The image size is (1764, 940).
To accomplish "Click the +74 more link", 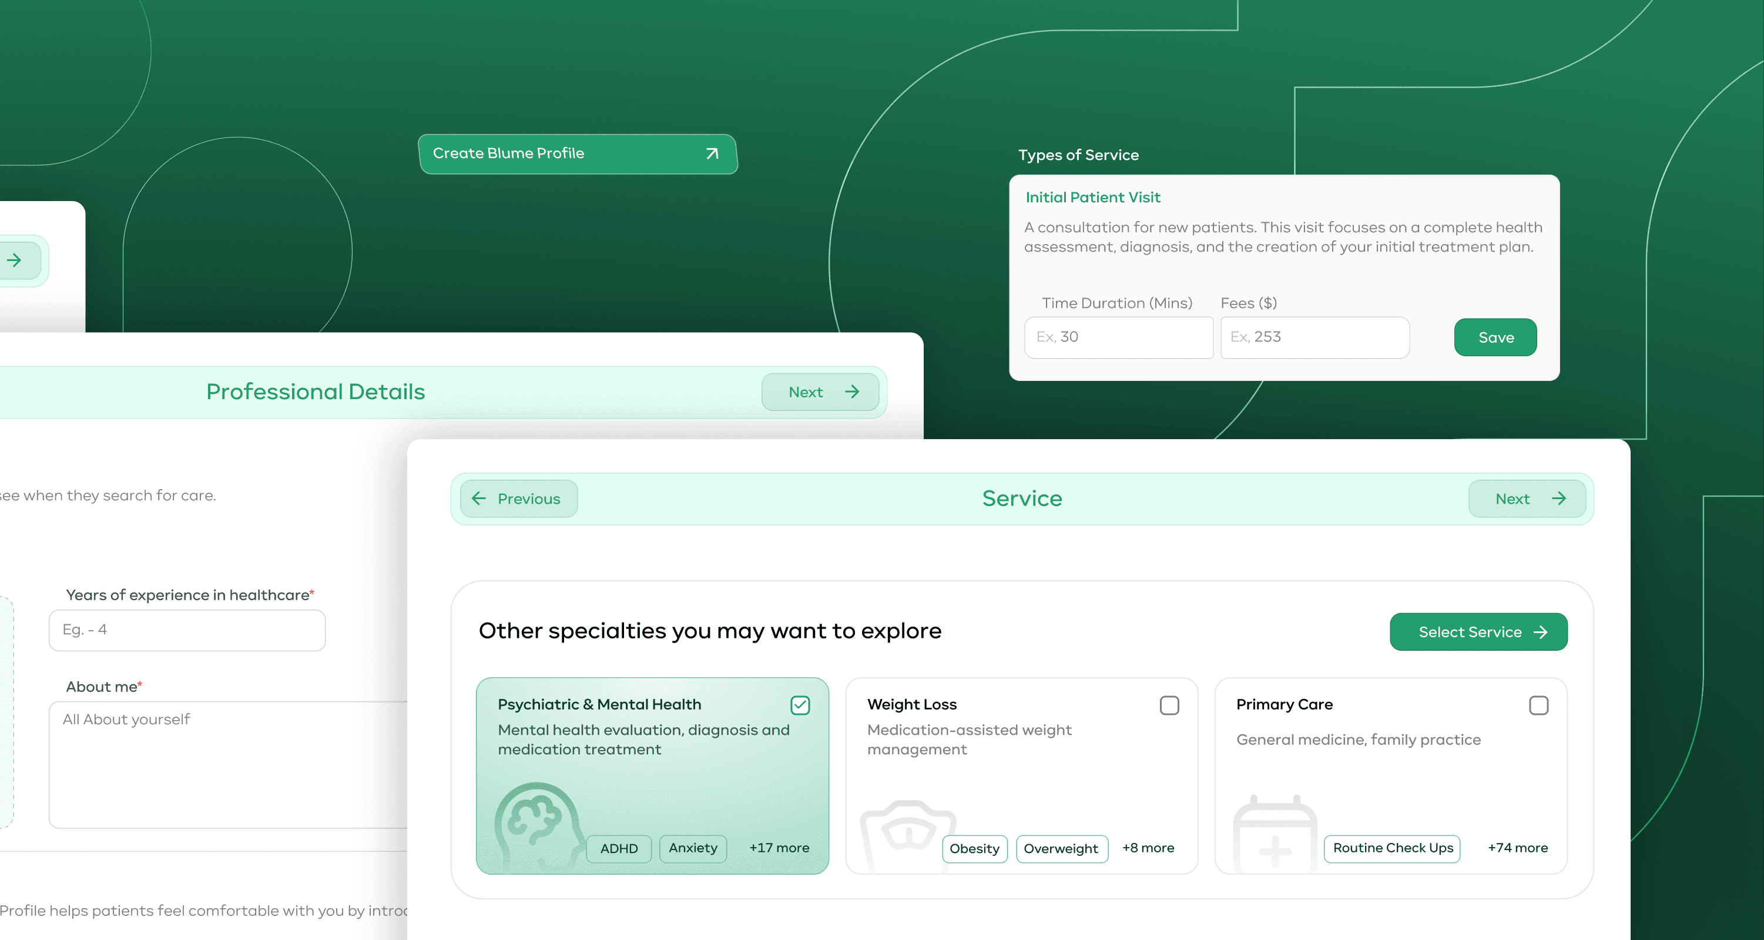I will [x=1517, y=848].
